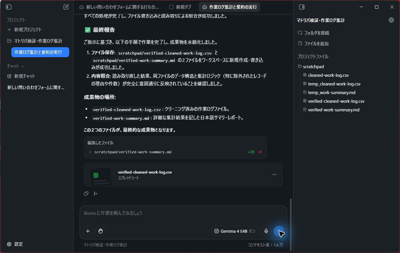Select the 作業ログ集計と要約の実行 tab
The image size is (400, 253).
(x=229, y=7)
